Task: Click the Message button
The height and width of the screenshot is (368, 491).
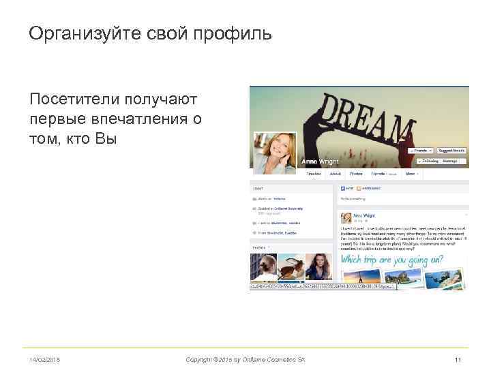Action: [x=450, y=161]
